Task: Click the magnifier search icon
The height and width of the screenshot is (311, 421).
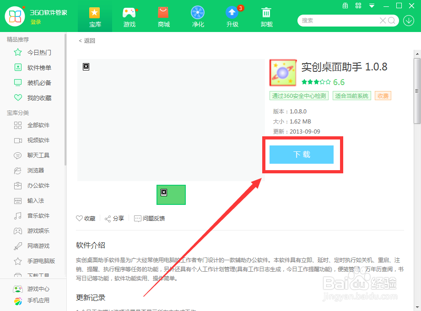Action: coord(392,21)
